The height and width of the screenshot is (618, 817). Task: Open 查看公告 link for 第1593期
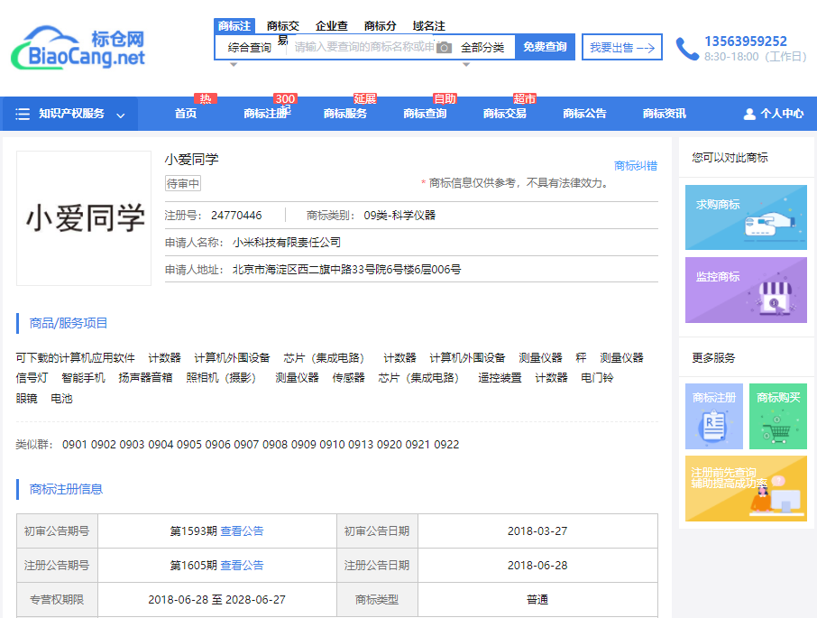click(x=242, y=531)
